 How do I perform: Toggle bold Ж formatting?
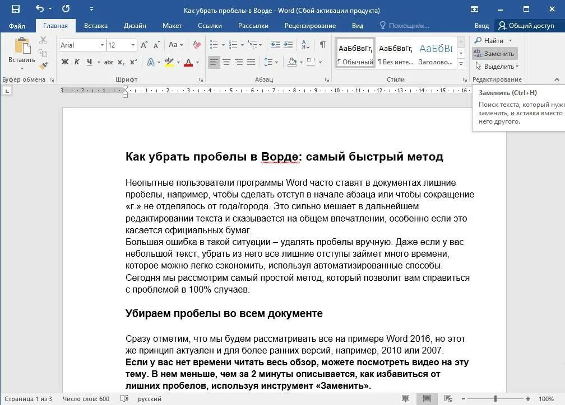(65, 62)
